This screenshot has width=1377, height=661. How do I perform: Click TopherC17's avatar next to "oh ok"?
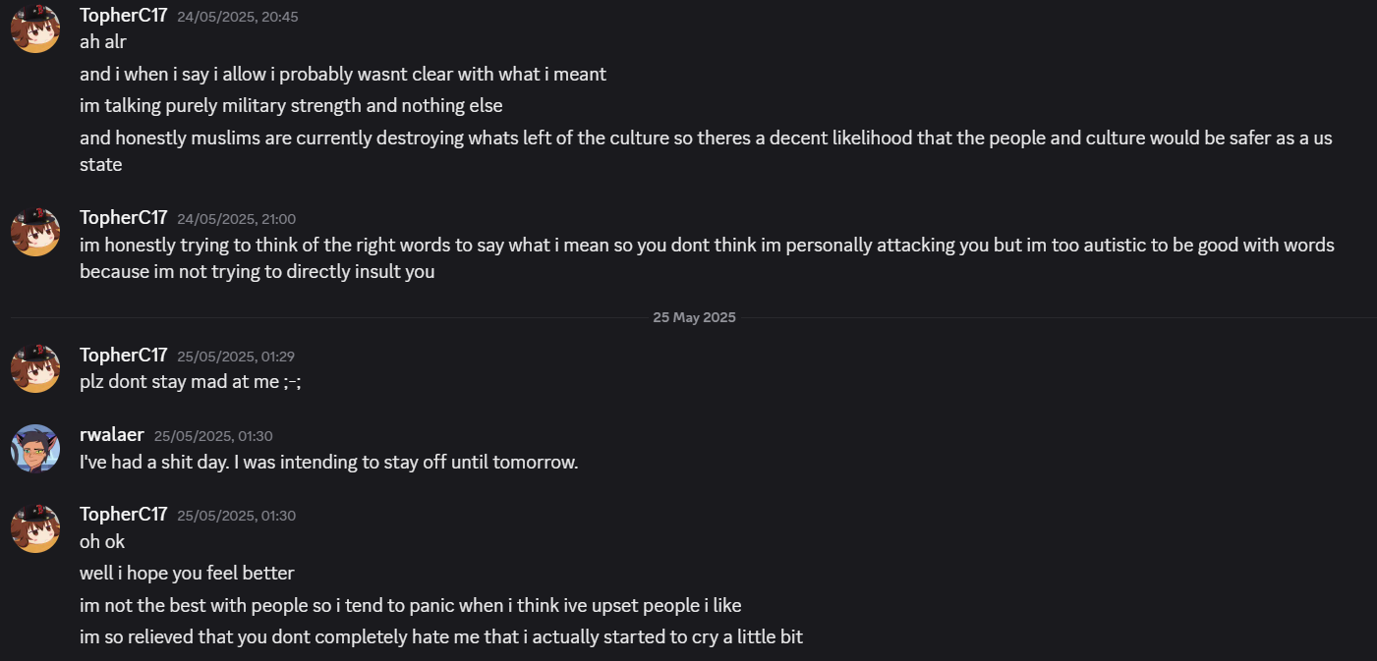pos(35,527)
